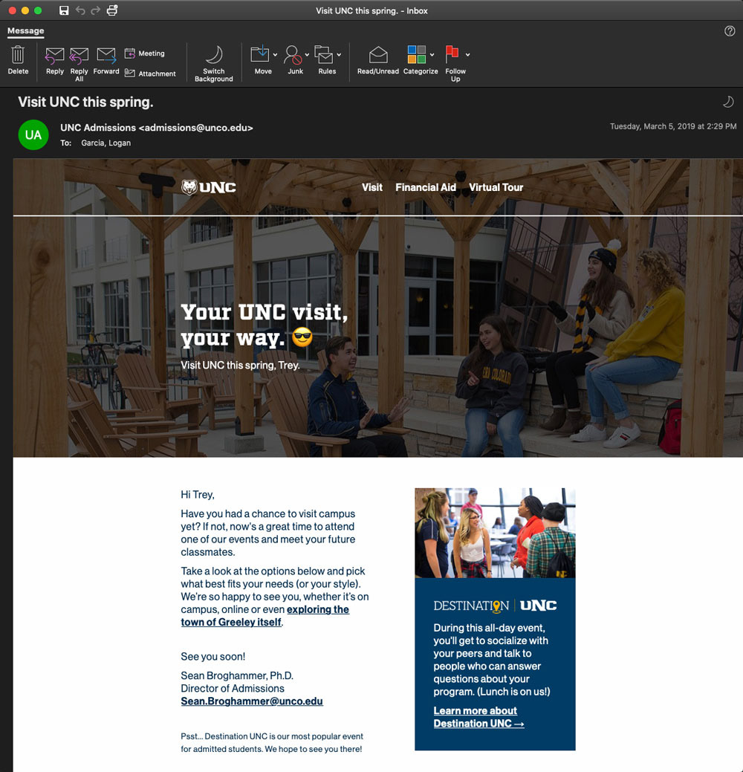743x772 pixels.
Task: Expand the Follow Up dropdown arrow
Action: [468, 55]
